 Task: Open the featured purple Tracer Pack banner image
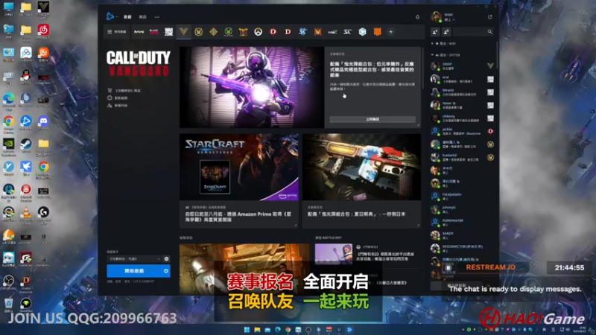click(x=252, y=87)
